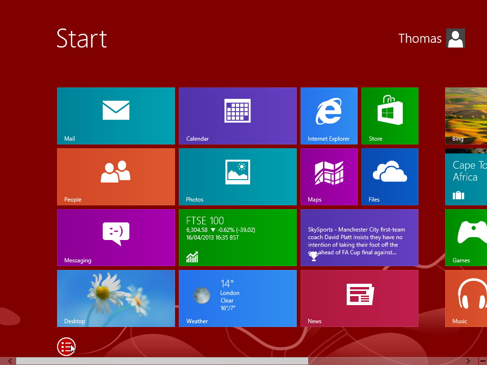Screen dimensions: 487x365
Task: Open the Bing tile
Action: click(466, 116)
